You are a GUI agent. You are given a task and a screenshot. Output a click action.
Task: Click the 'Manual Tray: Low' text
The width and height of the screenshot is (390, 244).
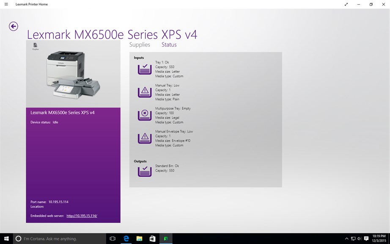point(168,86)
